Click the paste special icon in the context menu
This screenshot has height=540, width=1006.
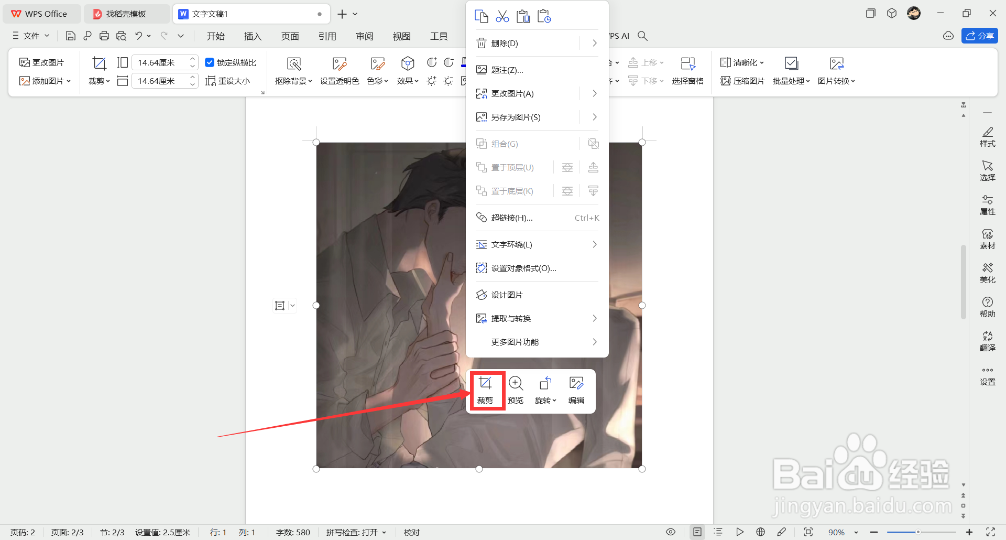coord(544,16)
